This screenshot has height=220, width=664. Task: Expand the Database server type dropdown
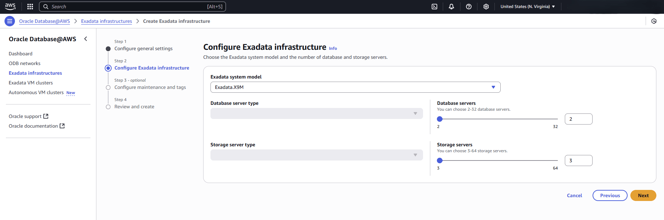(x=316, y=113)
